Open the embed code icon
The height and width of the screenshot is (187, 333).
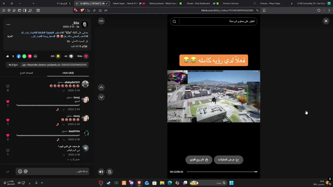(35, 56)
